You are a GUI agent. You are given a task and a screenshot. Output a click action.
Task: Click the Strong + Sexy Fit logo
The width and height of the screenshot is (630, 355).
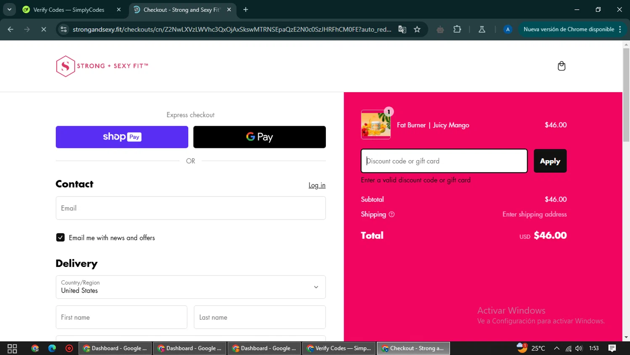tap(102, 66)
